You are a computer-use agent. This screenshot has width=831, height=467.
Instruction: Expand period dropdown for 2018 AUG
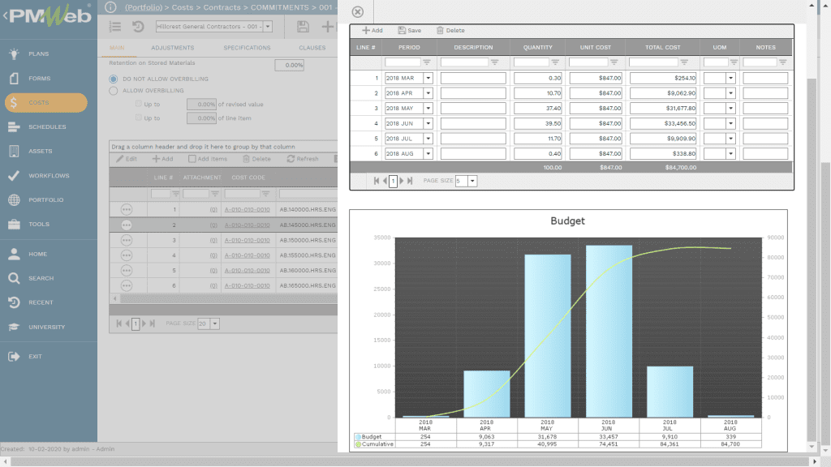click(x=428, y=154)
